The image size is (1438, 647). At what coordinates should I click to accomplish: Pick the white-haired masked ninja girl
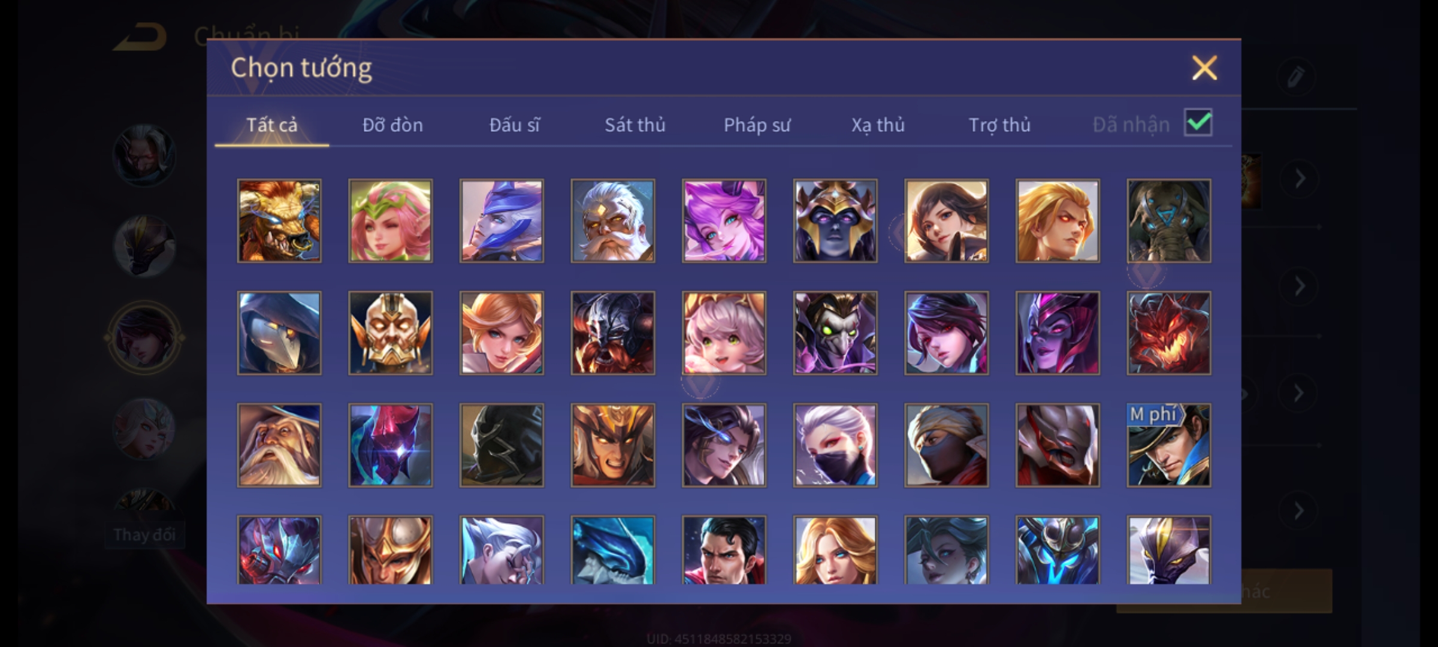pos(835,445)
